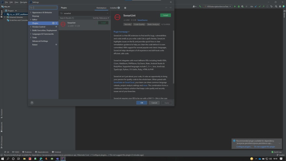The width and height of the screenshot is (286, 161).
Task: Click the user account icon in toolbar
Action: tap(194, 7)
